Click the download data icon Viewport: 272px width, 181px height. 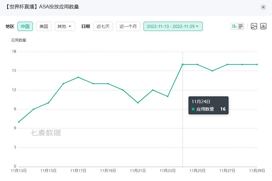[263, 26]
